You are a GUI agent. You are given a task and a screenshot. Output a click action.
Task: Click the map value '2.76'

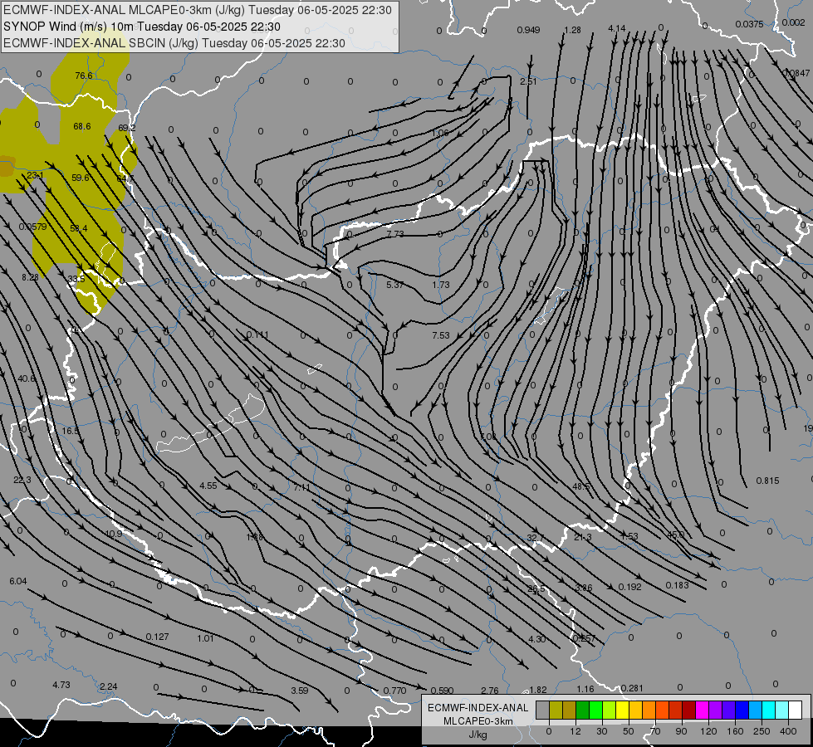(490, 691)
